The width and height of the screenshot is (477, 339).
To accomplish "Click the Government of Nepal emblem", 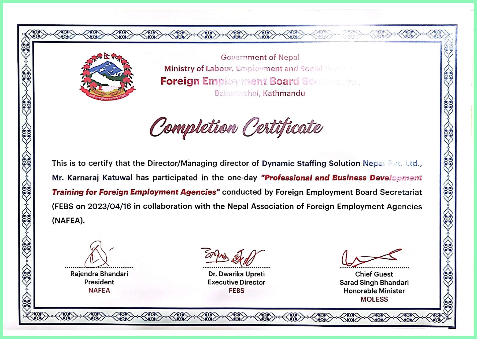I will tap(107, 77).
